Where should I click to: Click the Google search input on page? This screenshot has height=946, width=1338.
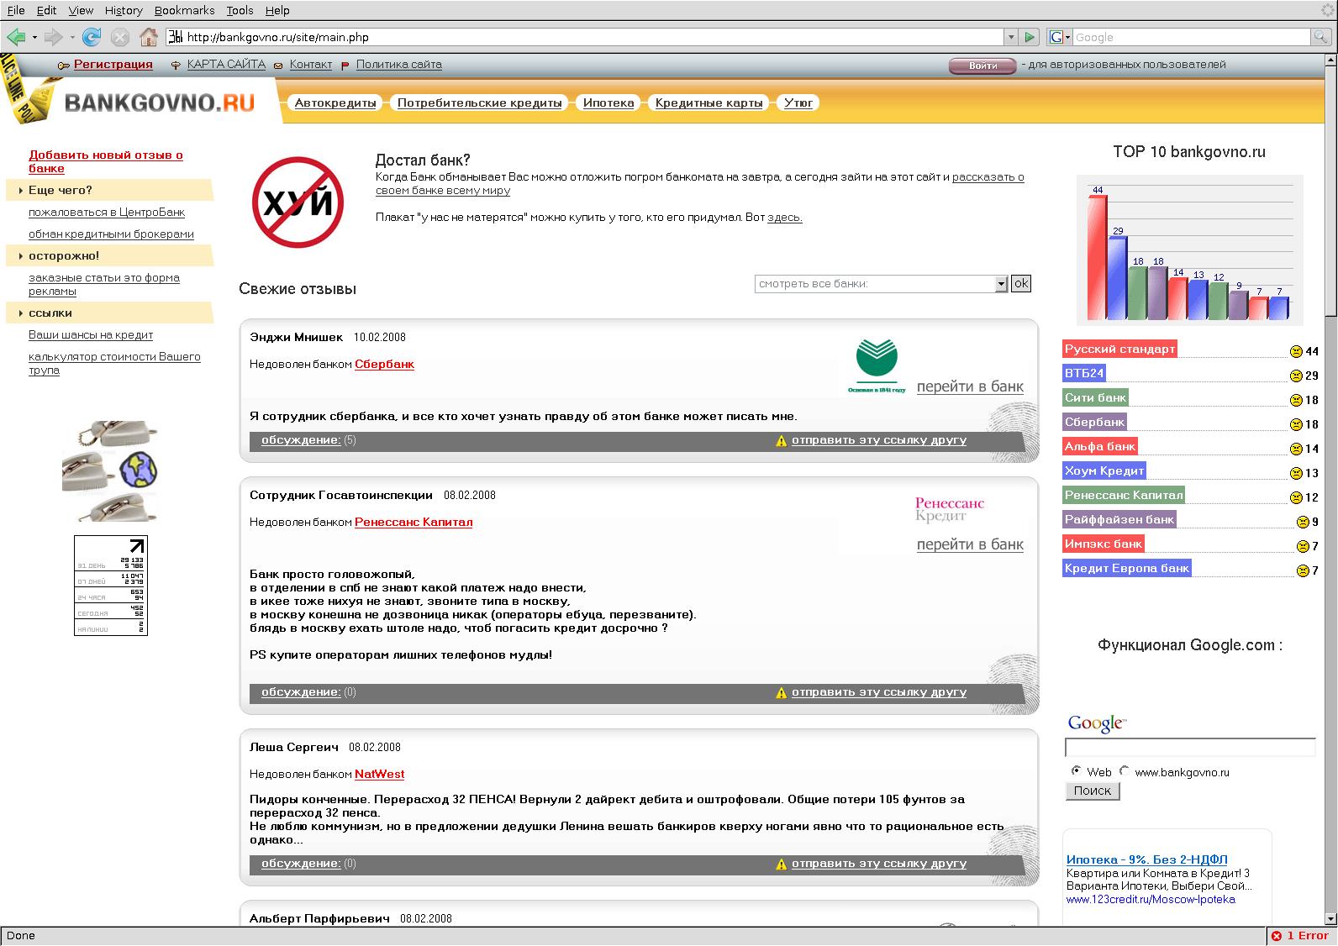pyautogui.click(x=1189, y=748)
